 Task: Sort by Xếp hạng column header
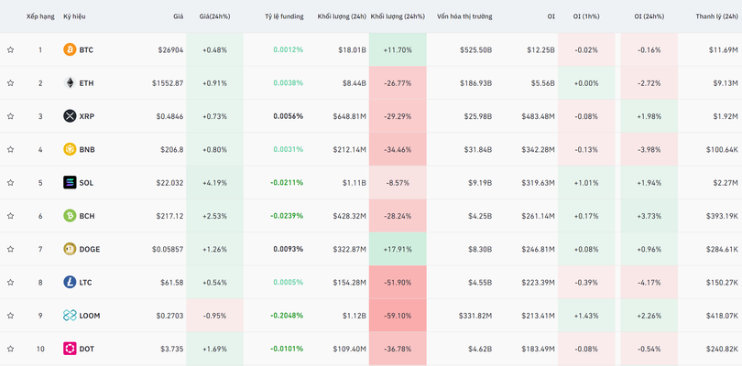point(39,16)
